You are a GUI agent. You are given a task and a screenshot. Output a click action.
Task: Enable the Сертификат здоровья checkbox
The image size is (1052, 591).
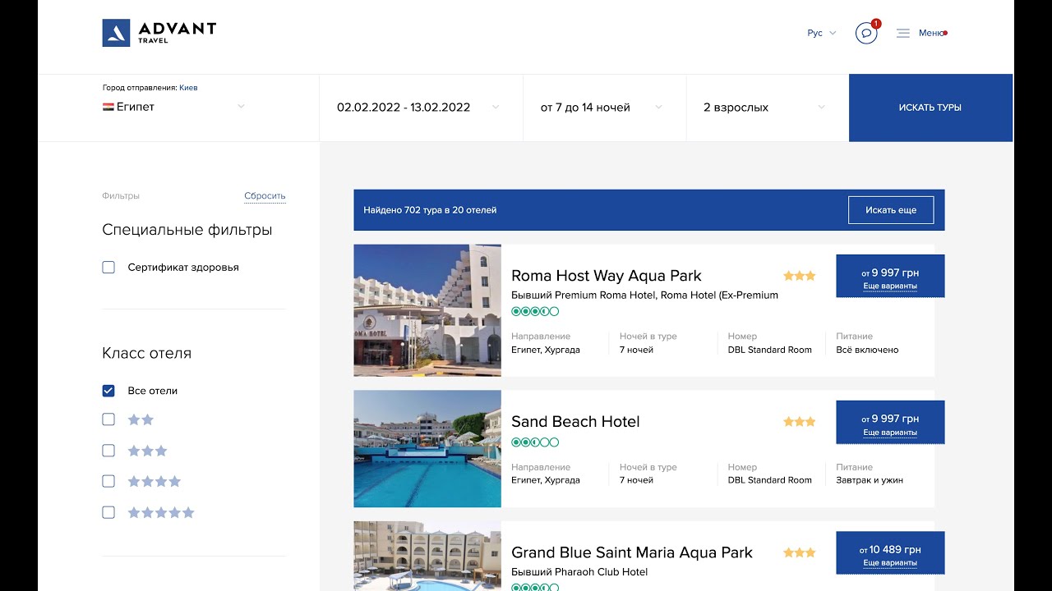tap(108, 268)
